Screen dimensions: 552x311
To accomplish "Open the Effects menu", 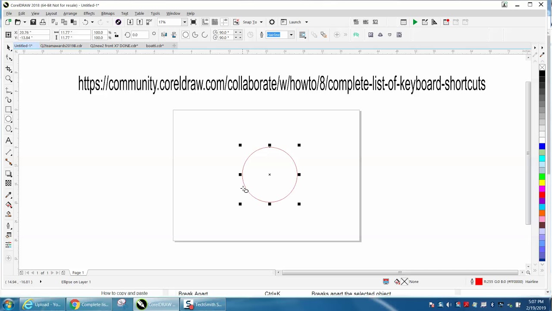I will [x=89, y=13].
